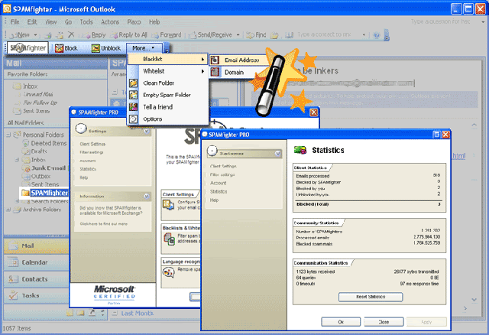The image size is (489, 335).
Task: Expand the Whitelist submenu
Action: 168,71
